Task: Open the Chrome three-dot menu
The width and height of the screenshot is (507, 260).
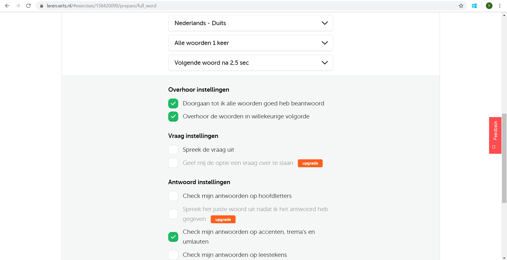Action: click(x=500, y=6)
